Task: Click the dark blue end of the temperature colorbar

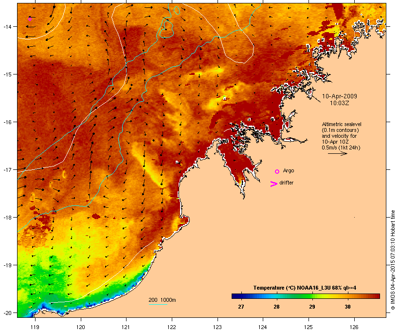Action: point(236,296)
